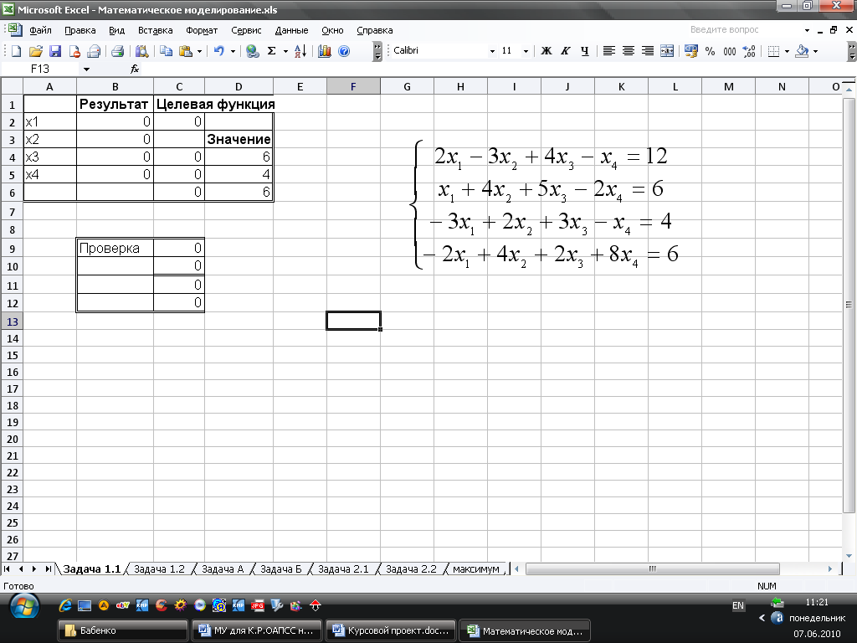Viewport: 857px width, 643px height.
Task: Open the AutoSum functions dropdown arrow
Action: click(285, 51)
